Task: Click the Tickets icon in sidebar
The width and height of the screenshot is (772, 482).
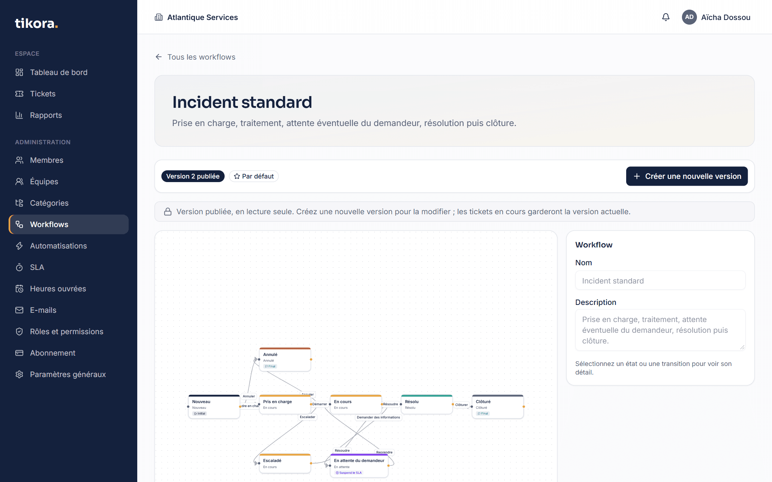Action: 19,94
